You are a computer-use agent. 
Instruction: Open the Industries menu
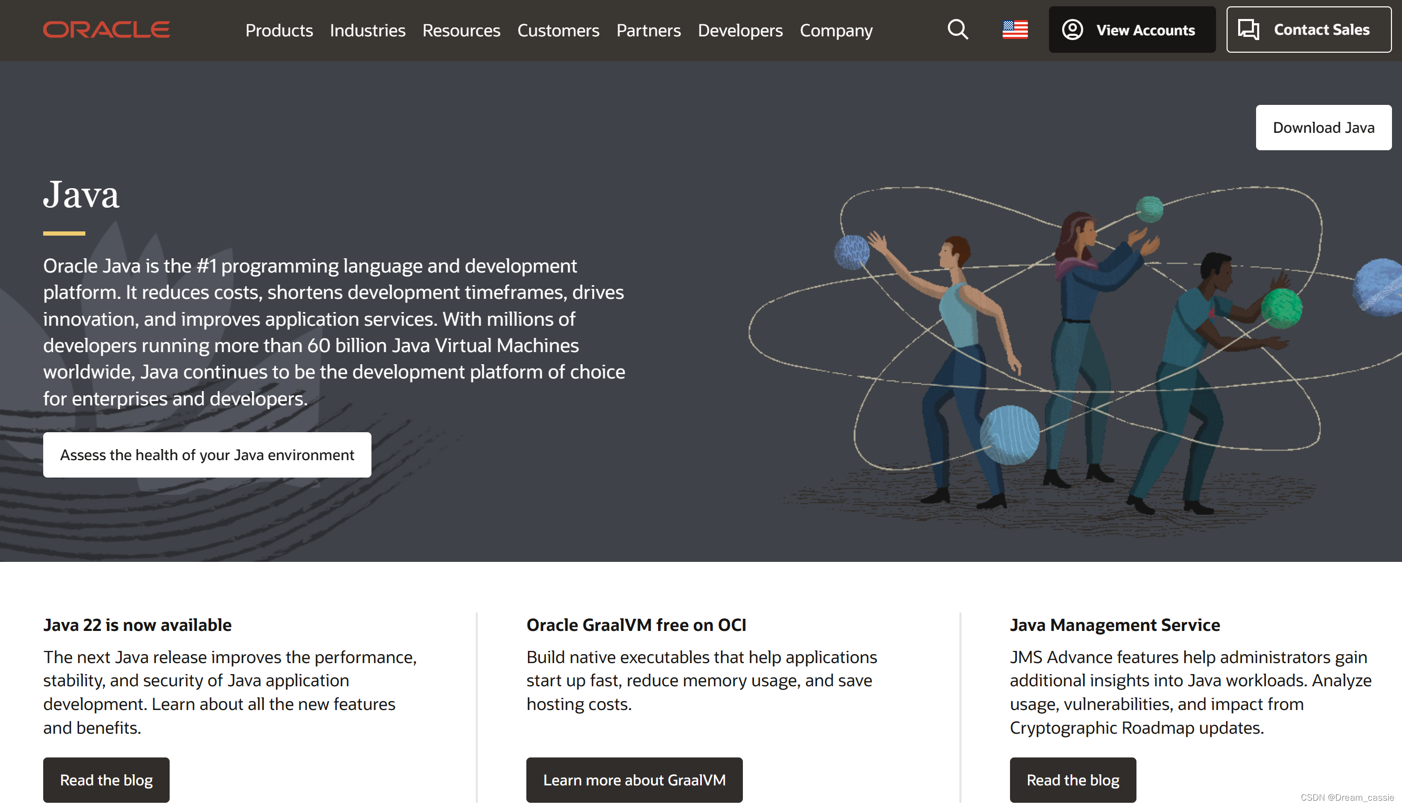(367, 30)
